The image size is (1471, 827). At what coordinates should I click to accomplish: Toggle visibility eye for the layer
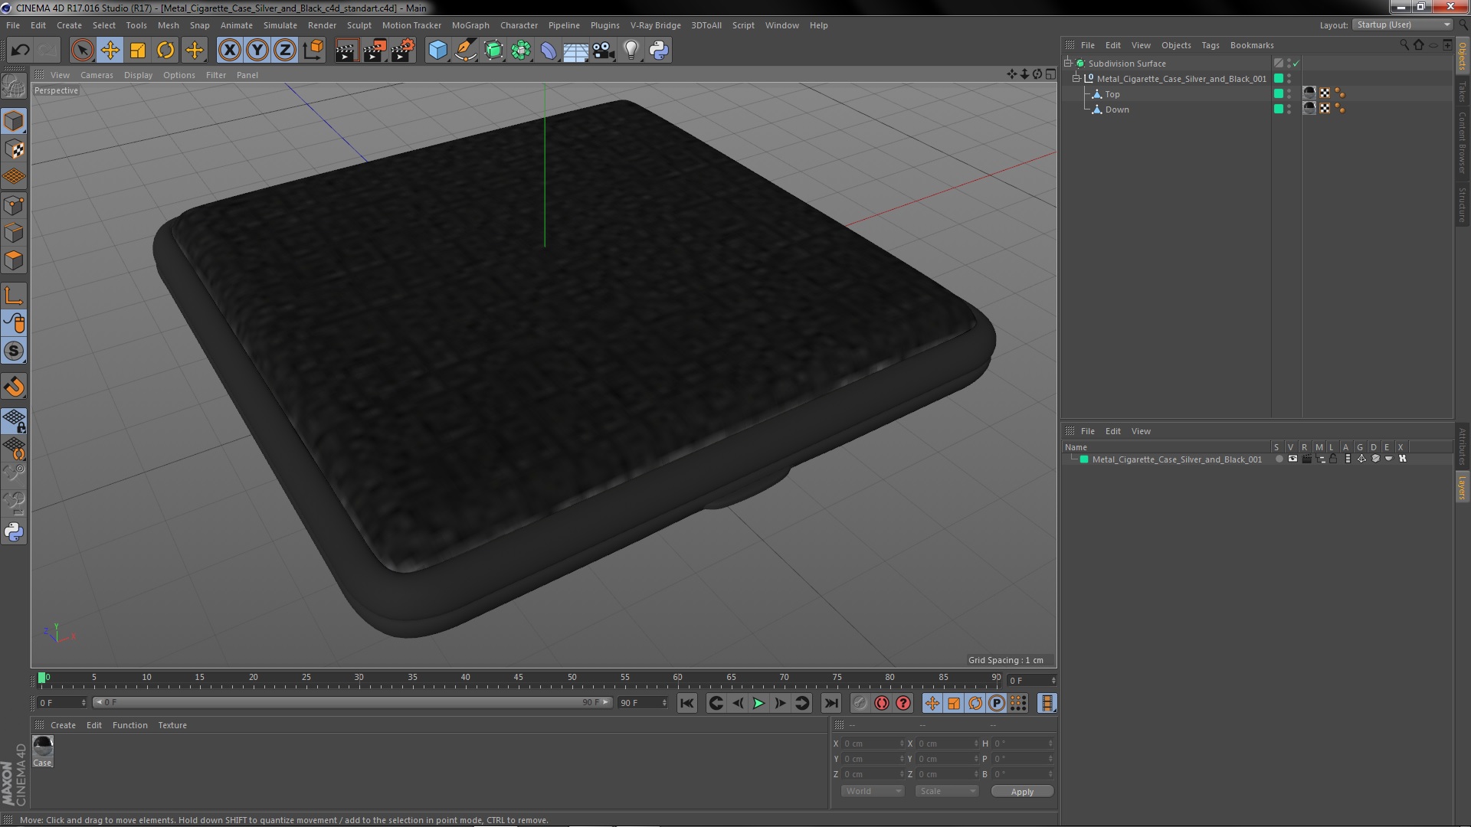pyautogui.click(x=1292, y=459)
